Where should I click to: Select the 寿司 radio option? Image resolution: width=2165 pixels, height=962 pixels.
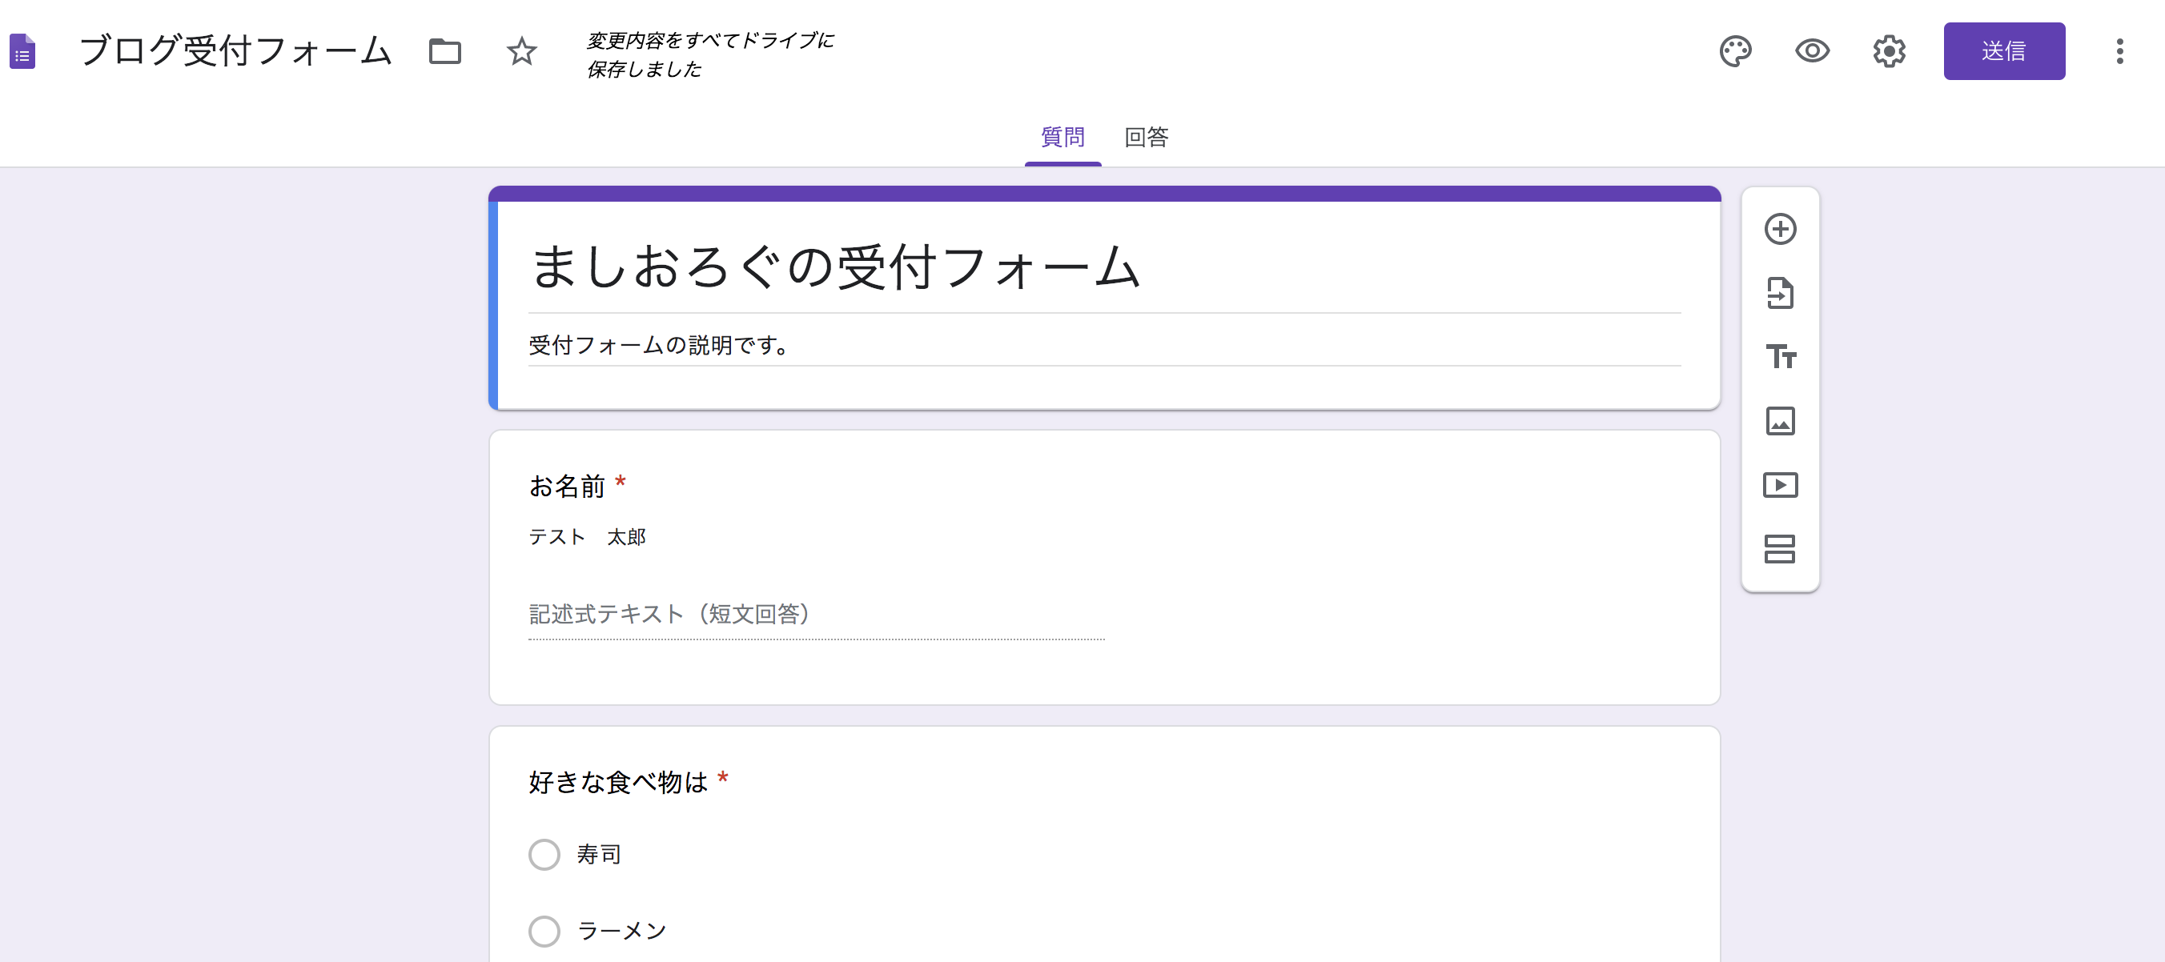pyautogui.click(x=544, y=854)
